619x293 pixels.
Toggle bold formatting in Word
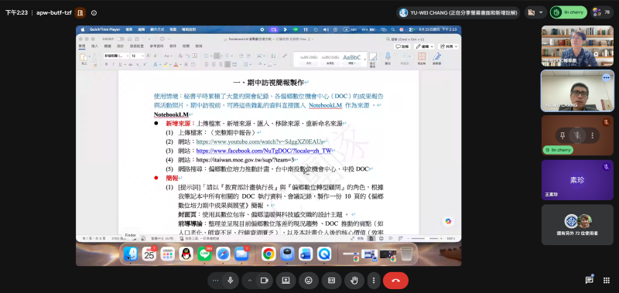click(x=107, y=64)
